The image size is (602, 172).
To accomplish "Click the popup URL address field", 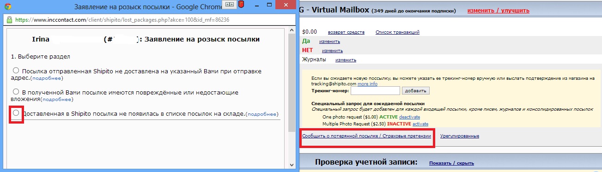I will (122, 20).
